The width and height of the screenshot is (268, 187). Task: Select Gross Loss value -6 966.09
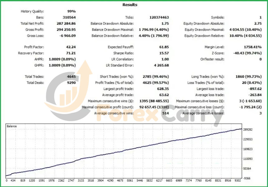(x=68, y=36)
